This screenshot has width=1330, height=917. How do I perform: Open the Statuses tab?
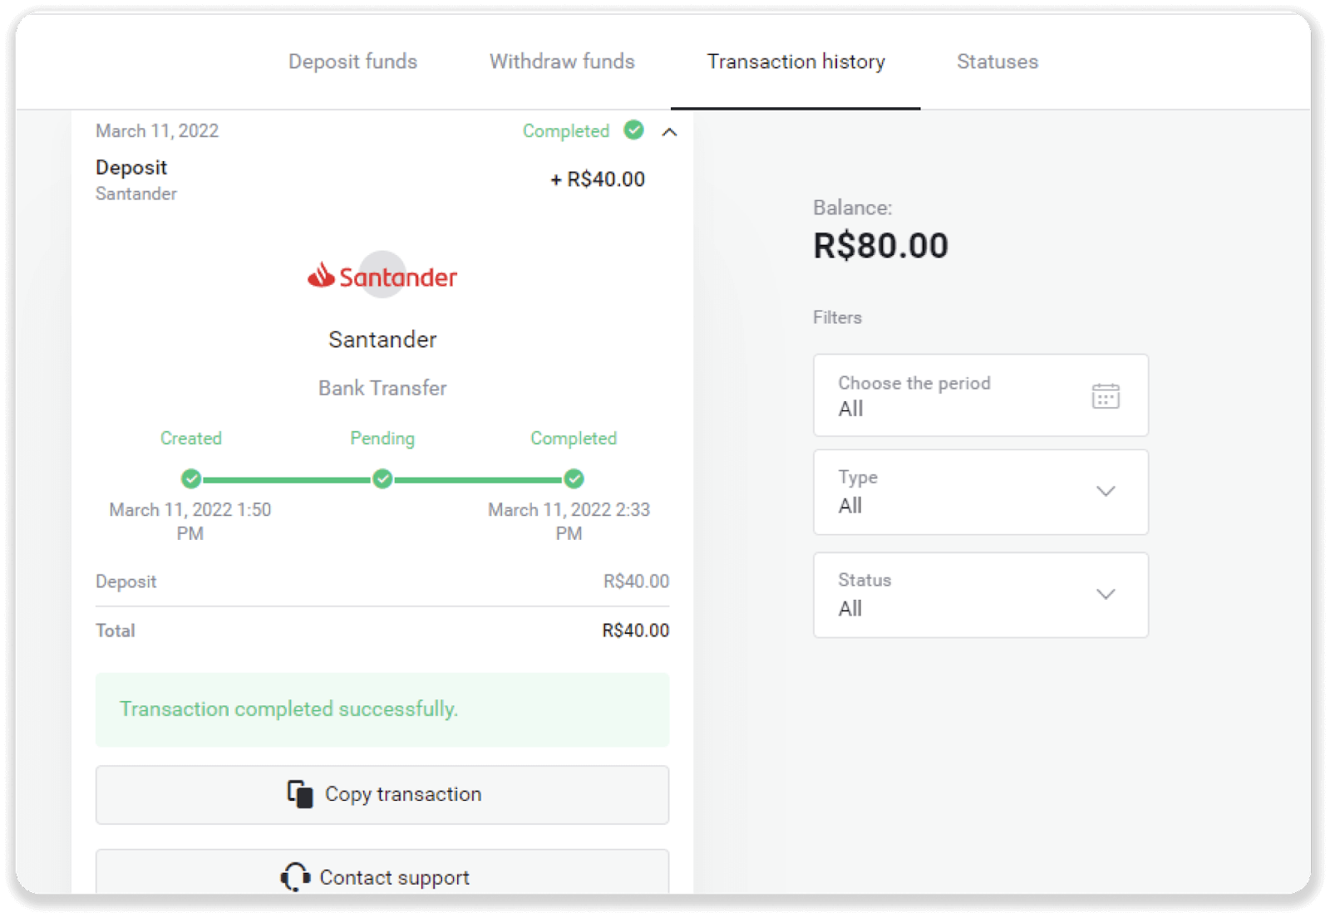pos(997,61)
